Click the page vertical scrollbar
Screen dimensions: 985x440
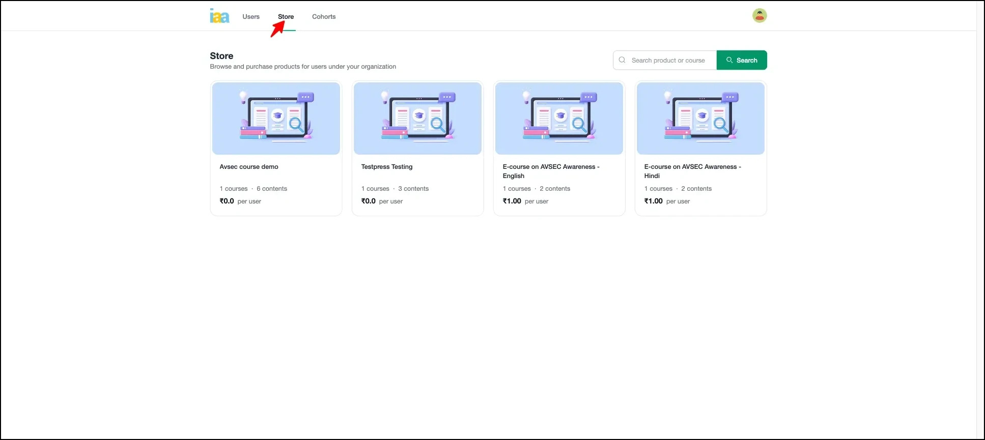tap(980, 220)
